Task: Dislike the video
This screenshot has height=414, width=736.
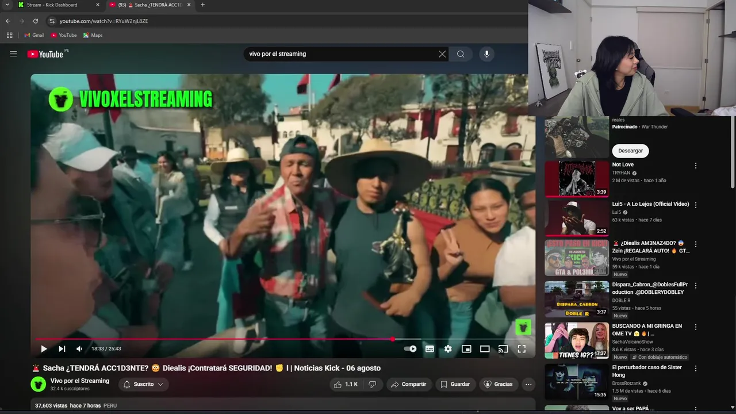Action: coord(372,384)
